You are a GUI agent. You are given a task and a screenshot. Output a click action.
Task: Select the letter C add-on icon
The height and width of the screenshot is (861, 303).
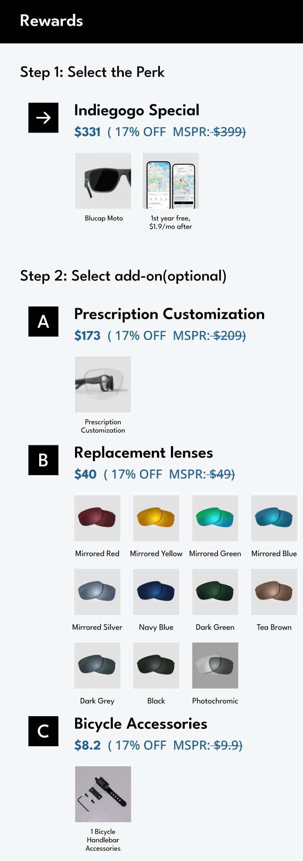[x=43, y=731]
